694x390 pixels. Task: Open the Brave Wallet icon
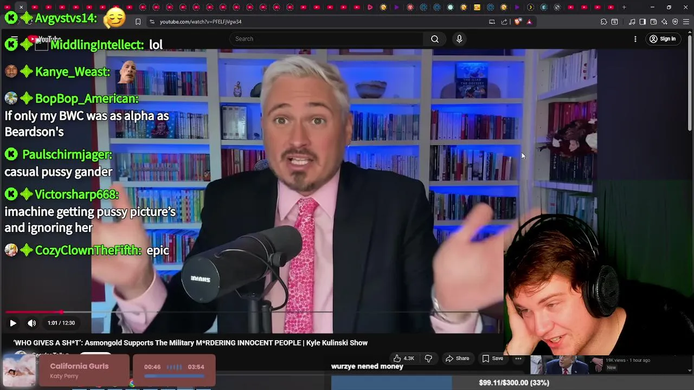coord(653,22)
